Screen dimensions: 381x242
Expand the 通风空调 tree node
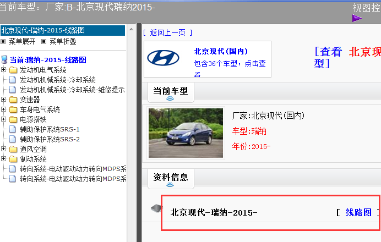tap(3, 149)
